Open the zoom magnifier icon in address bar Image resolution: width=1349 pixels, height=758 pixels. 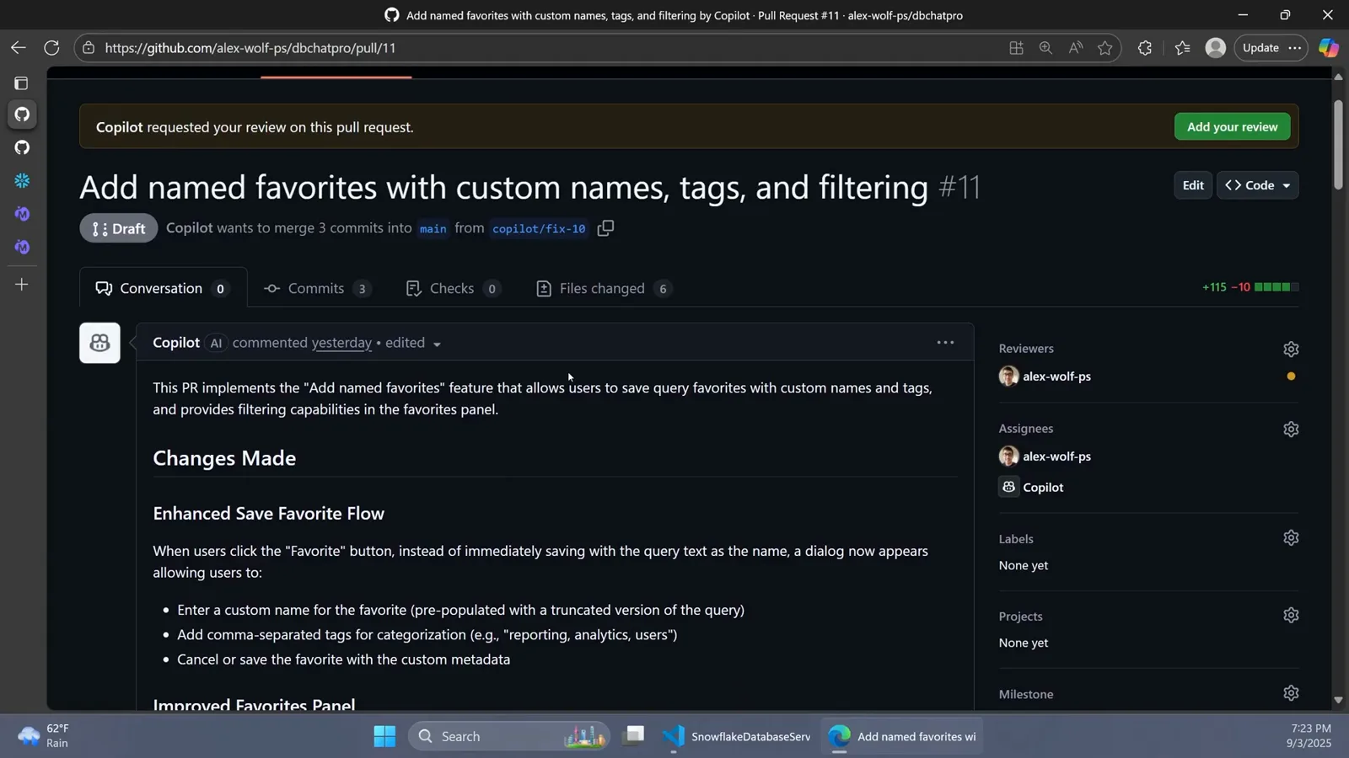click(1045, 48)
